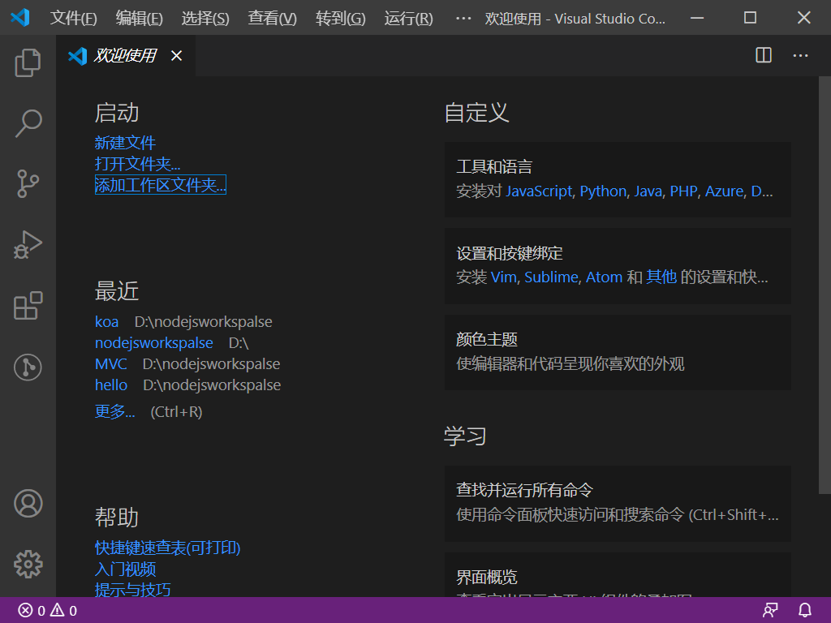Image resolution: width=831 pixels, height=623 pixels.
Task: Install Sublime keybindings link
Action: (x=551, y=277)
